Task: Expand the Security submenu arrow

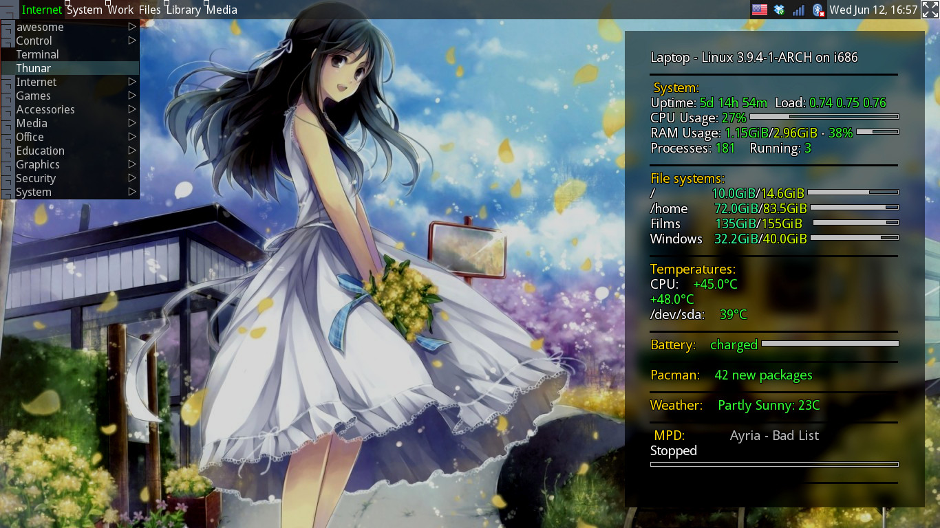Action: (132, 178)
